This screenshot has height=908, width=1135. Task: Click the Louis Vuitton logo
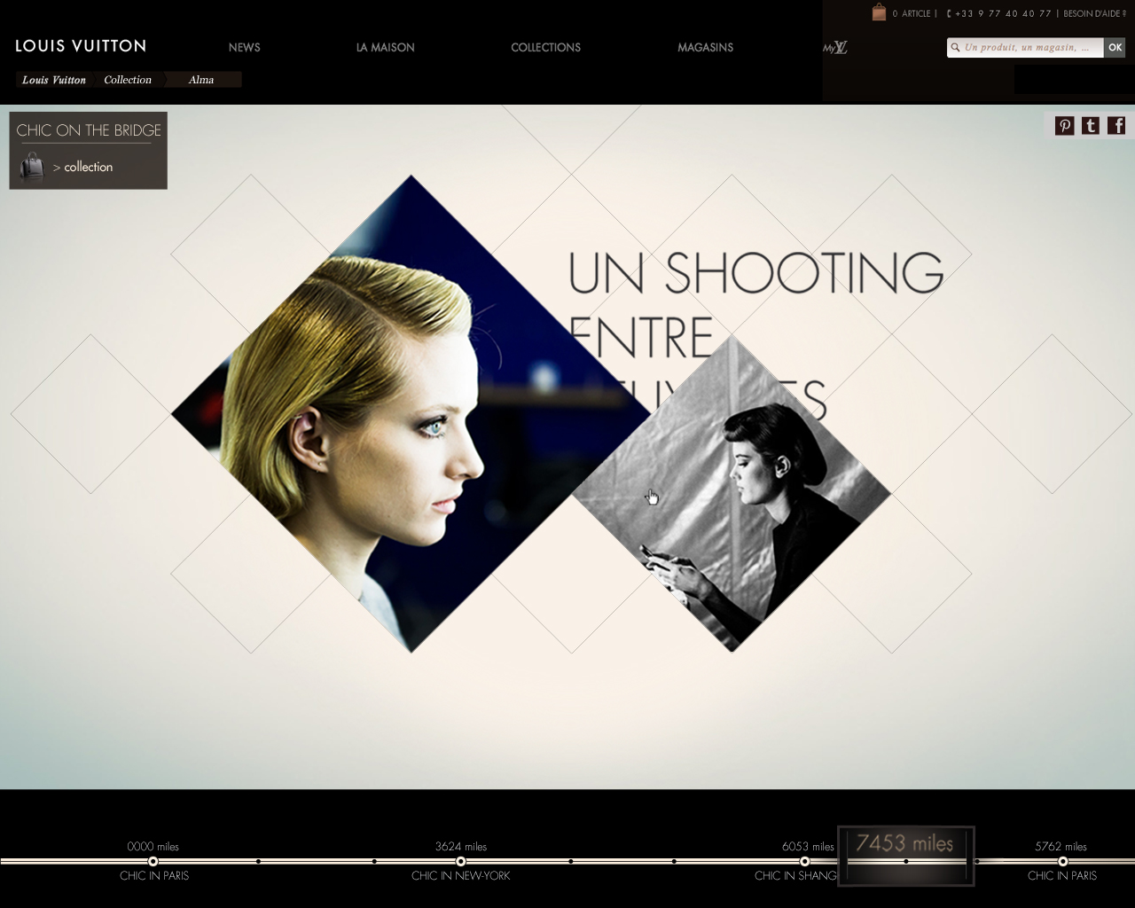coord(81,46)
